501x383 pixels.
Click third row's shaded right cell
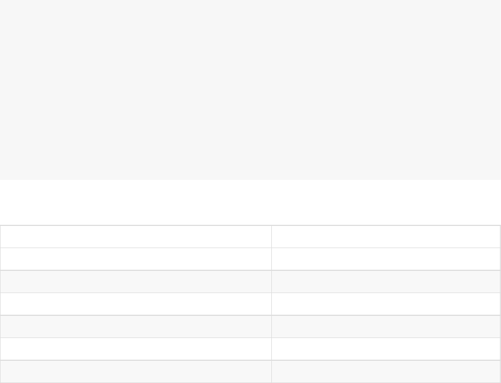tap(386, 281)
